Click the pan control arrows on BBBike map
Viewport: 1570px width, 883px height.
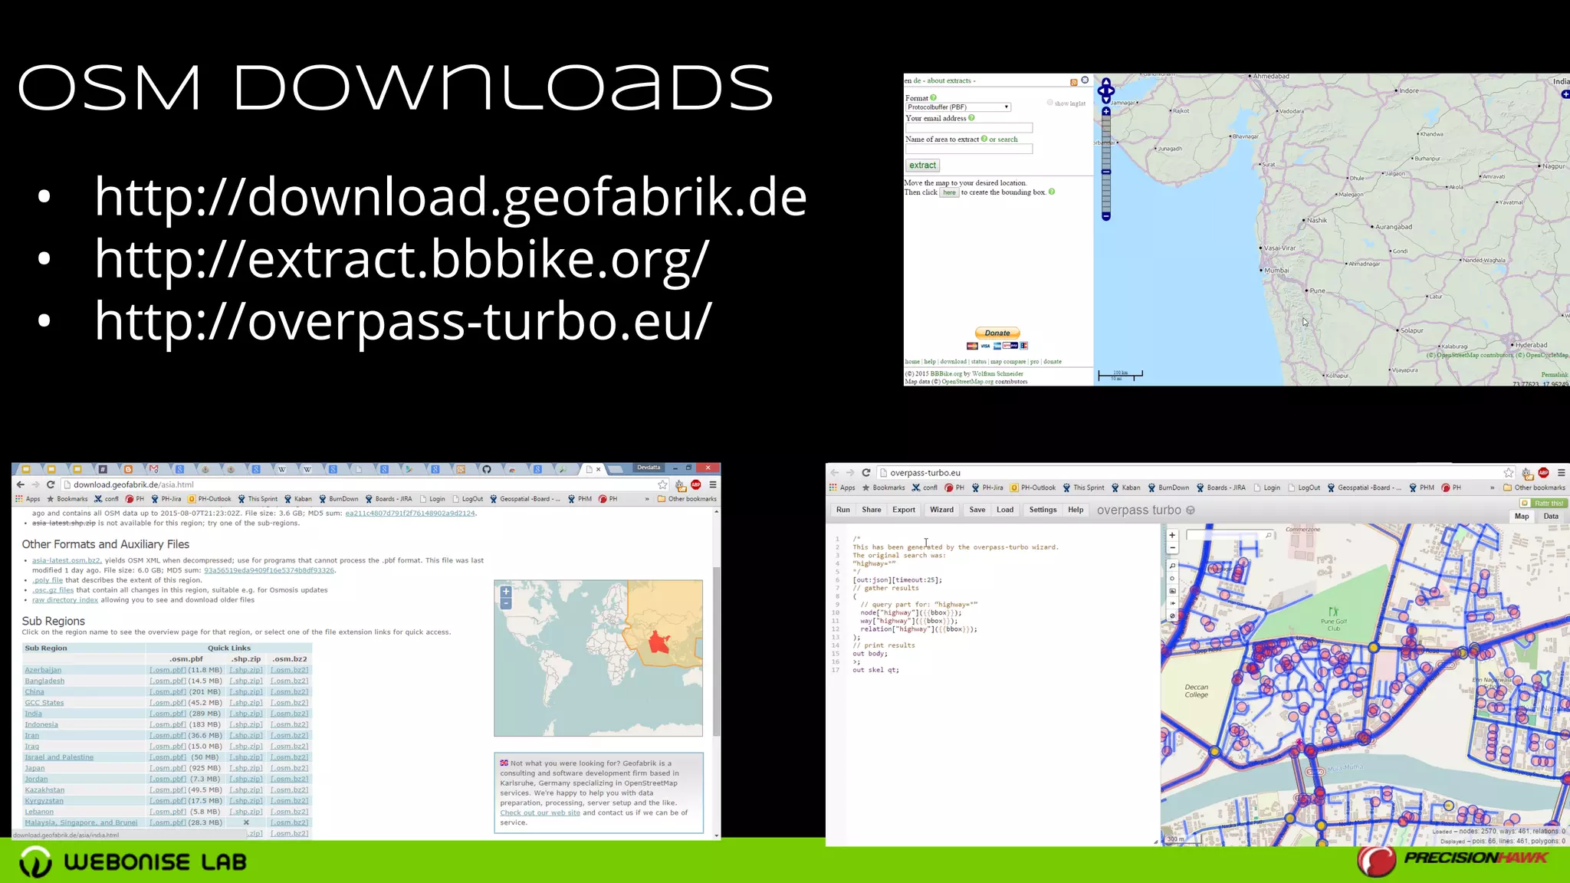pyautogui.click(x=1105, y=90)
